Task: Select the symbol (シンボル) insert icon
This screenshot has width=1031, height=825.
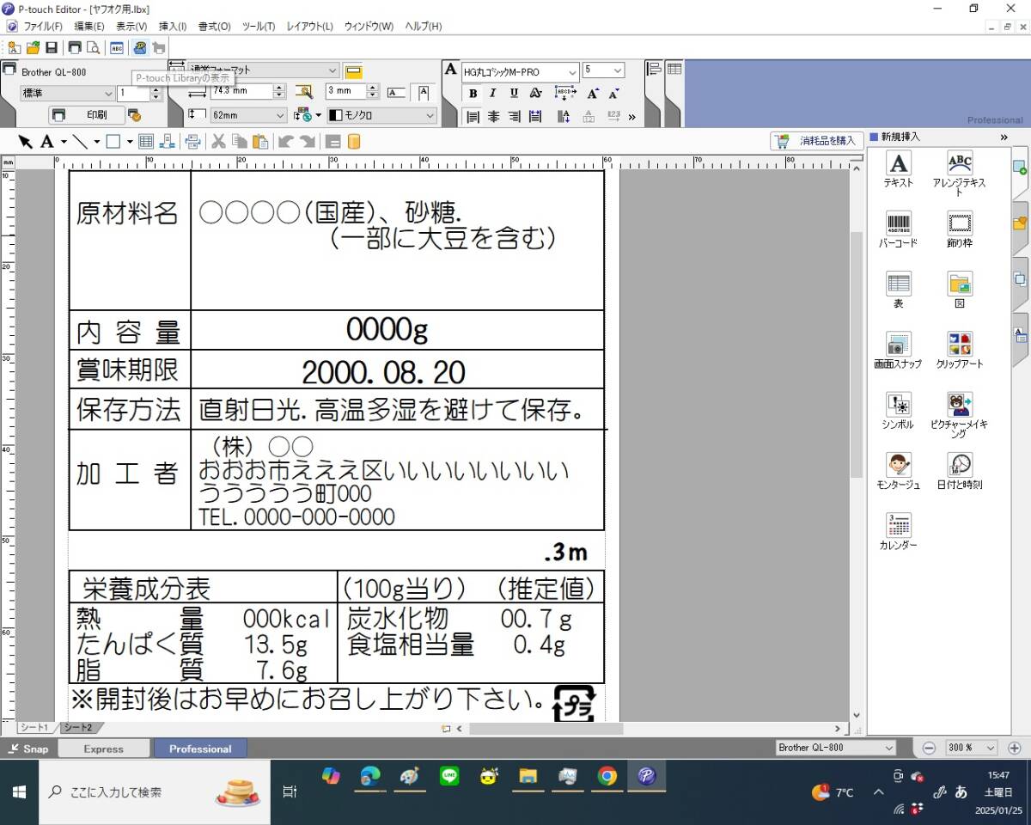Action: tap(898, 406)
